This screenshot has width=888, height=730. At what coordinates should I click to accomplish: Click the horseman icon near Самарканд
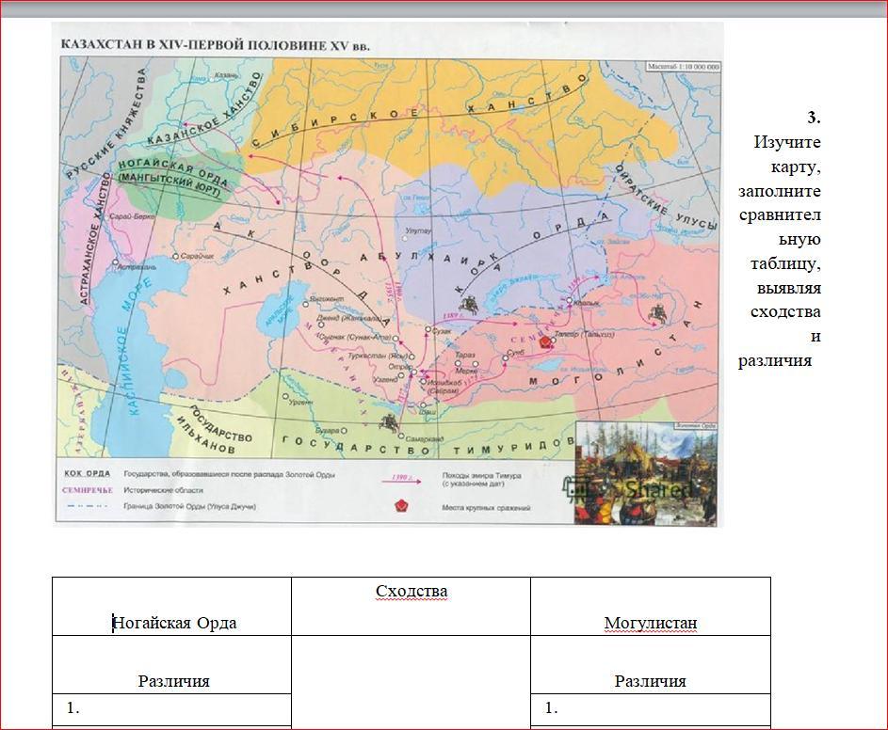[x=389, y=422]
